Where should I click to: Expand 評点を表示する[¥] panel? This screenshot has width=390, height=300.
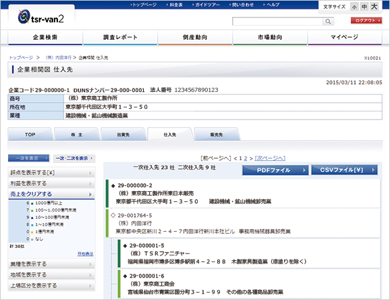point(51,173)
